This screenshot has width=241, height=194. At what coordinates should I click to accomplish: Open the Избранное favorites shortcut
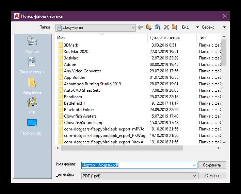click(32, 86)
